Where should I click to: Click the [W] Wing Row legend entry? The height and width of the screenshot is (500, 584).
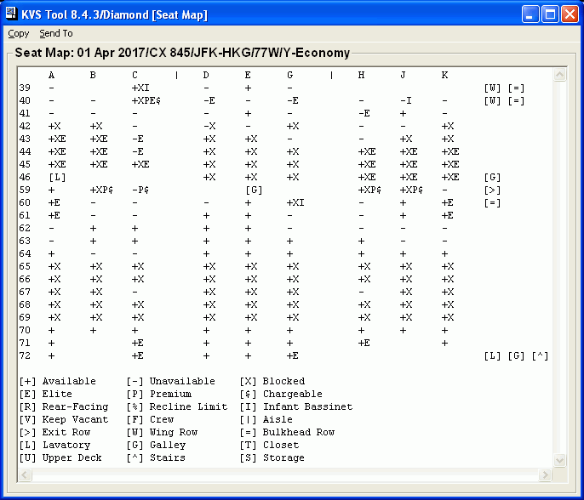(162, 432)
